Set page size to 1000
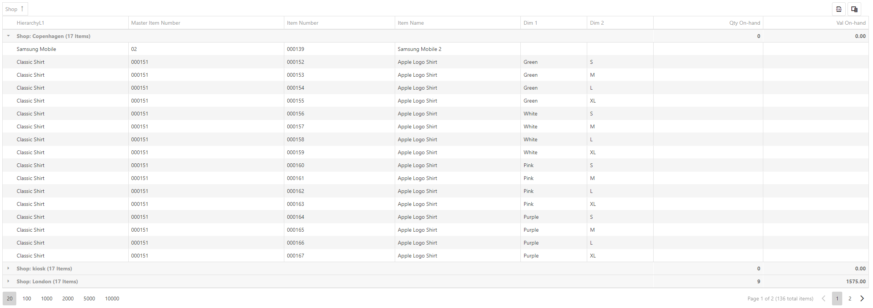 47,299
